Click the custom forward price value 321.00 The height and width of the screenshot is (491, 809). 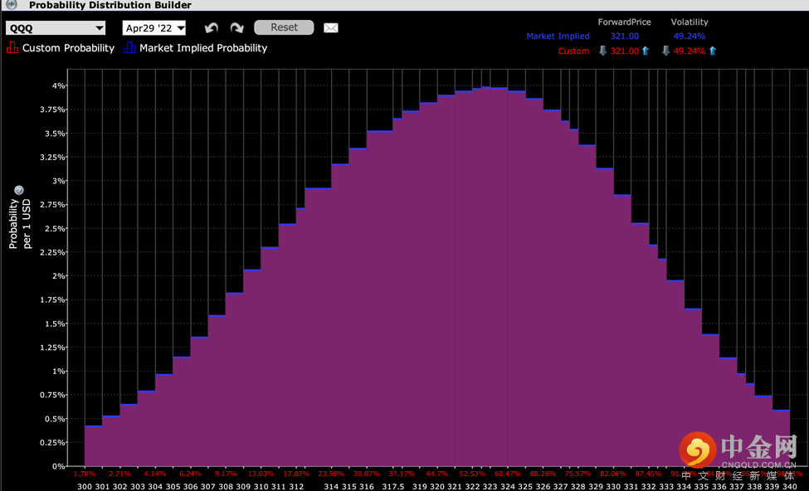click(624, 51)
